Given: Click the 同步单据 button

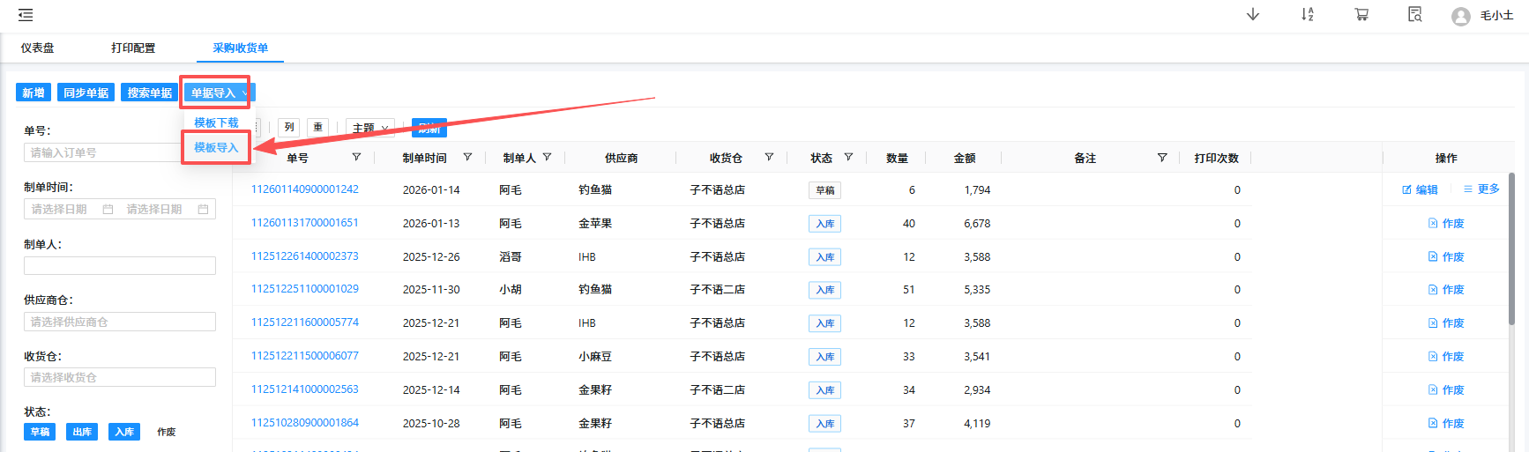Looking at the screenshot, I should click(x=86, y=93).
